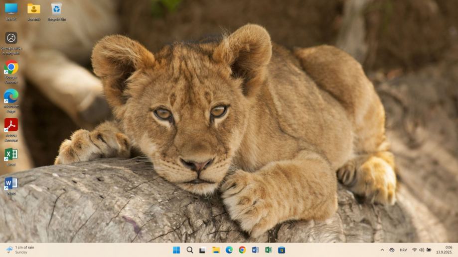The image size is (458, 257).
Task: Launch Word from the taskbar
Action: [x=255, y=250]
